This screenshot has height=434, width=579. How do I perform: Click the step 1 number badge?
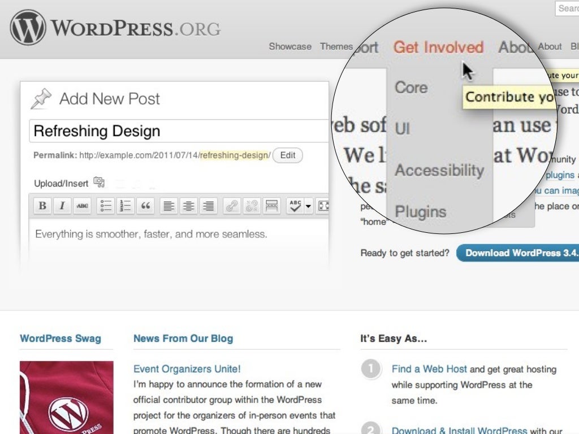tap(371, 368)
